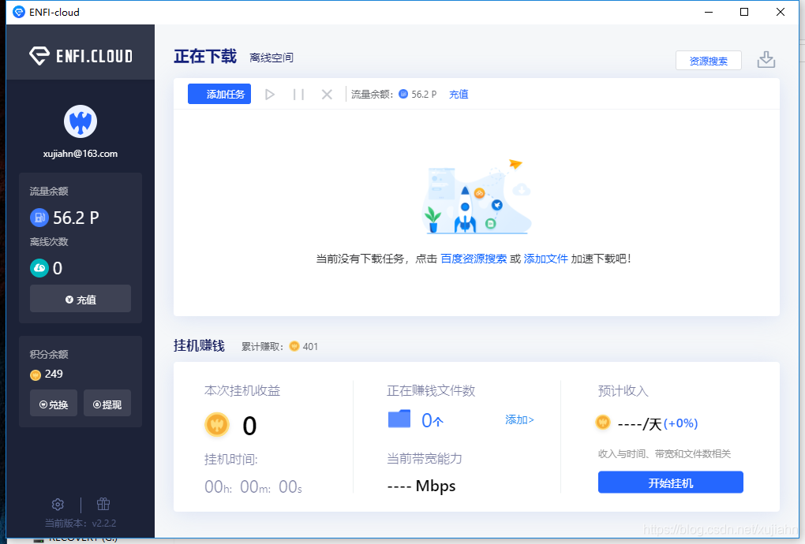Click the coin icon next to 401
The width and height of the screenshot is (805, 544).
tap(294, 346)
